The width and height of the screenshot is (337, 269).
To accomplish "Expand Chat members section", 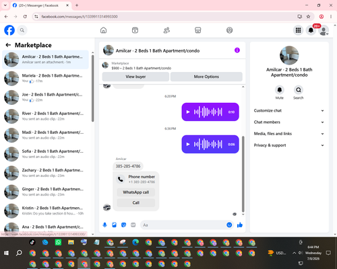I will pyautogui.click(x=289, y=122).
